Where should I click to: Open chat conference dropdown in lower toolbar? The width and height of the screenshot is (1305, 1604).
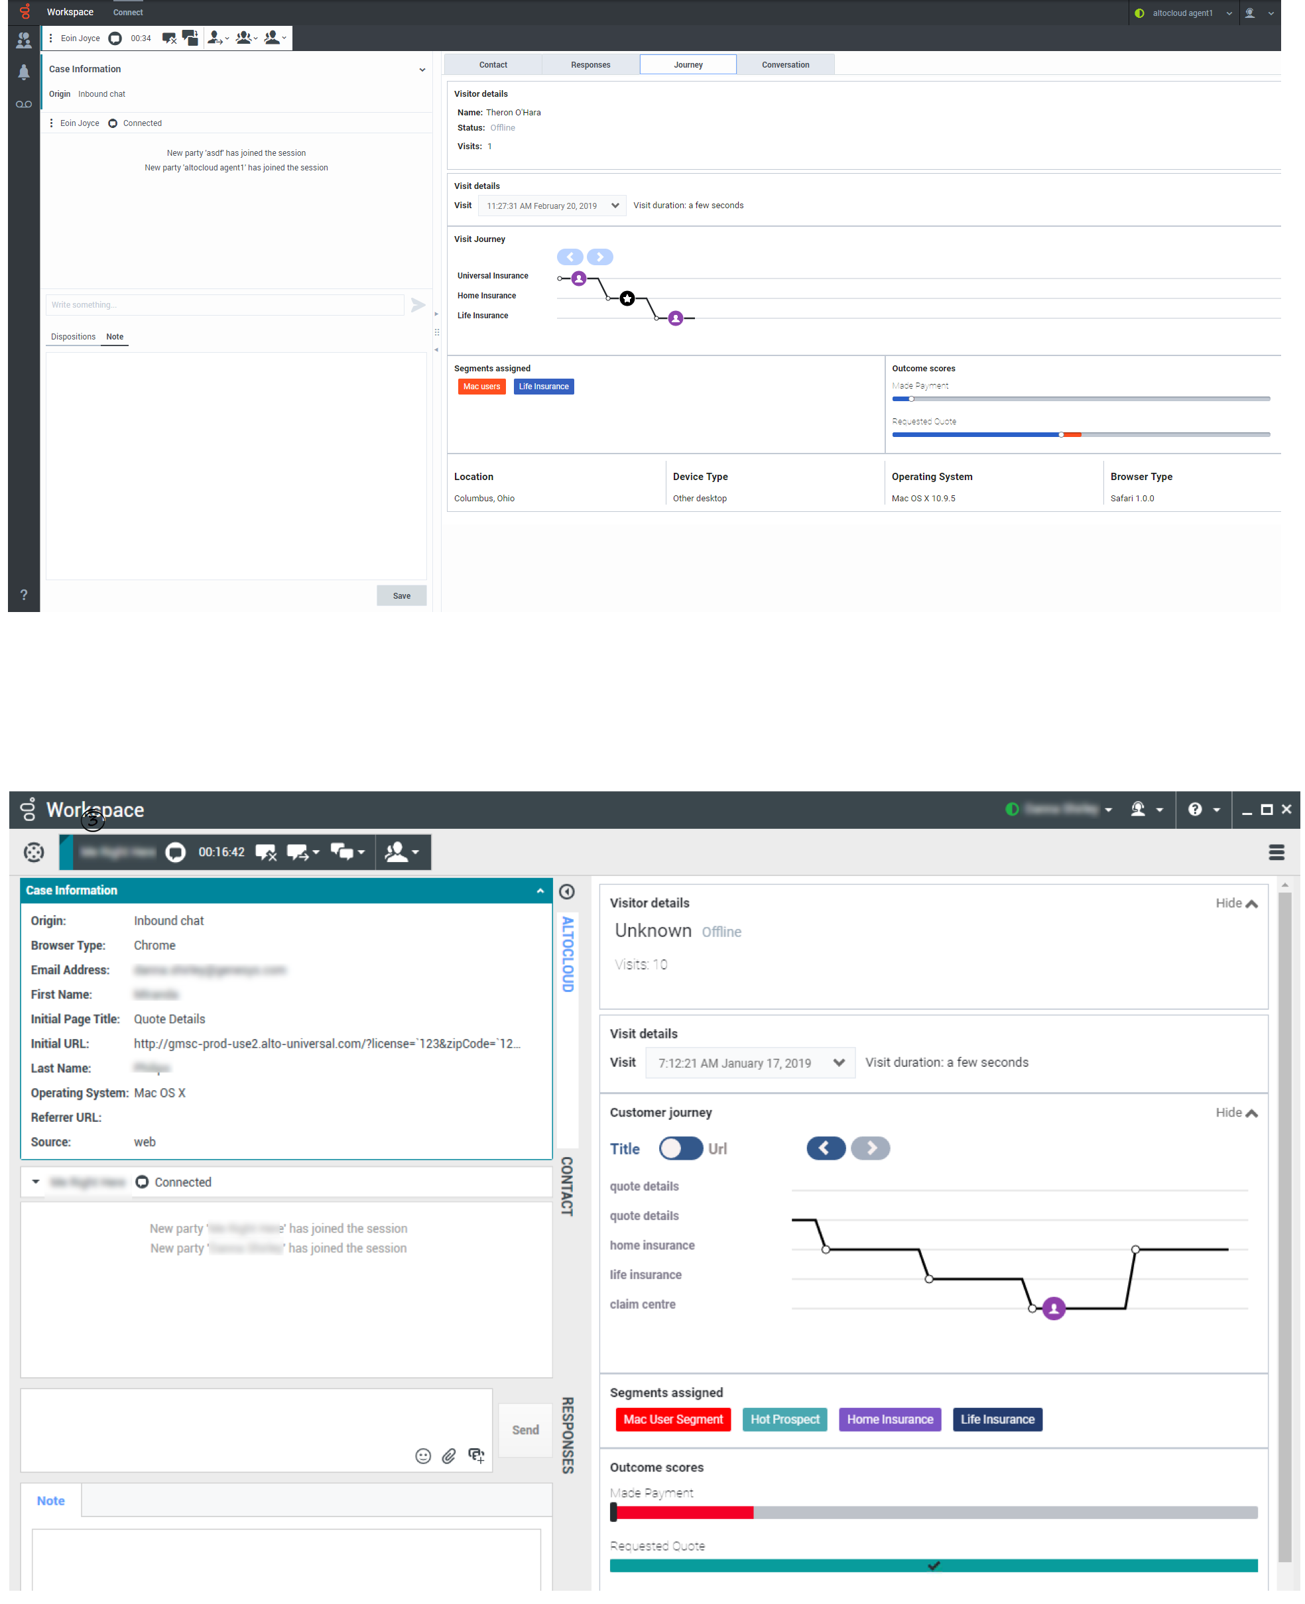pyautogui.click(x=347, y=851)
